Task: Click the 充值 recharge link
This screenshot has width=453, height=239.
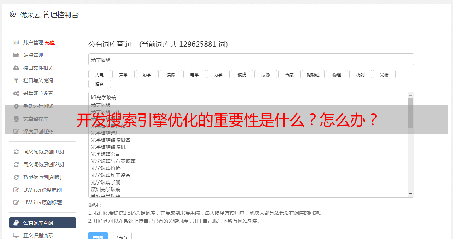Action: (50, 42)
